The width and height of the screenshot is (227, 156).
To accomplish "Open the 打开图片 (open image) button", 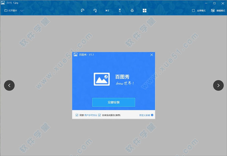I will click(11, 11).
